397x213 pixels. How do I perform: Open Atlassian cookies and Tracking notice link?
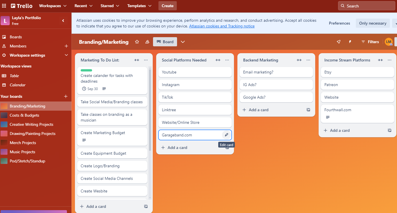(x=222, y=26)
